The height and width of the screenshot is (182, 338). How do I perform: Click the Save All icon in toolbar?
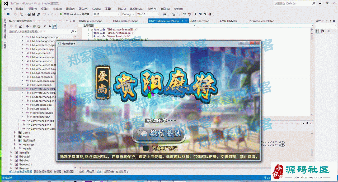pyautogui.click(x=38, y=14)
